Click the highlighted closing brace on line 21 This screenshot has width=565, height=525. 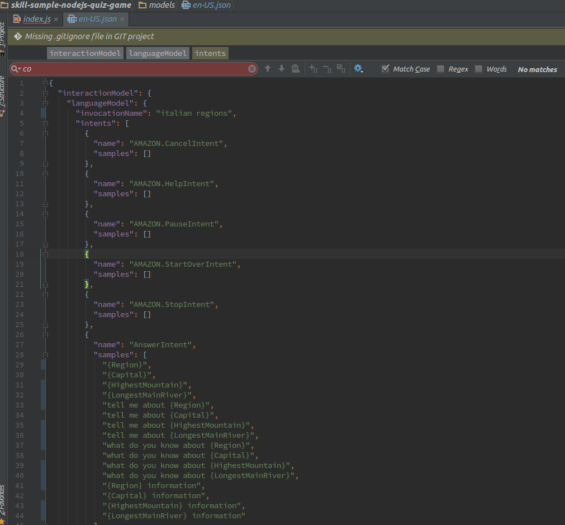(x=87, y=285)
